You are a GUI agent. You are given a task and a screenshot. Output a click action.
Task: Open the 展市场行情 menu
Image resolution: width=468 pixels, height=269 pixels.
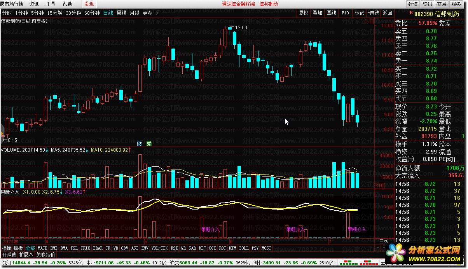(12, 4)
